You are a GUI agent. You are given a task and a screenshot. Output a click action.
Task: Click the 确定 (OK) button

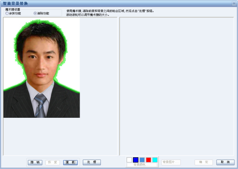204,162
